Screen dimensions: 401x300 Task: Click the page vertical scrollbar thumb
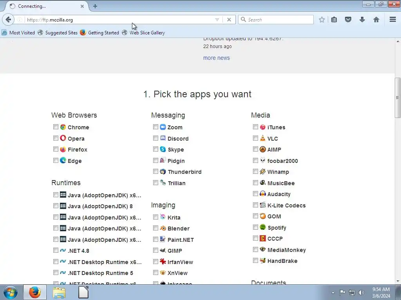(x=398, y=97)
